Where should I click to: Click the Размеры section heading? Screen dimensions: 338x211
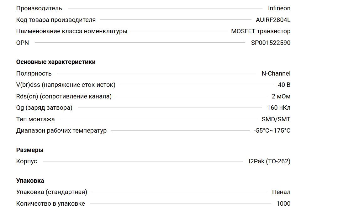pyautogui.click(x=30, y=150)
